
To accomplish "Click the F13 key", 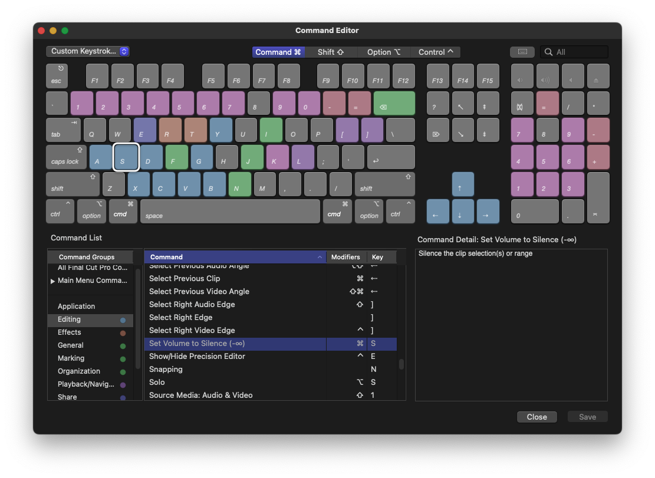I will click(x=438, y=76).
